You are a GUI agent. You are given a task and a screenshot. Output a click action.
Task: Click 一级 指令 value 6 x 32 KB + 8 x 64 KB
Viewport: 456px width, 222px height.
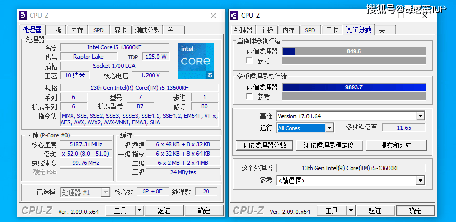coord(183,154)
